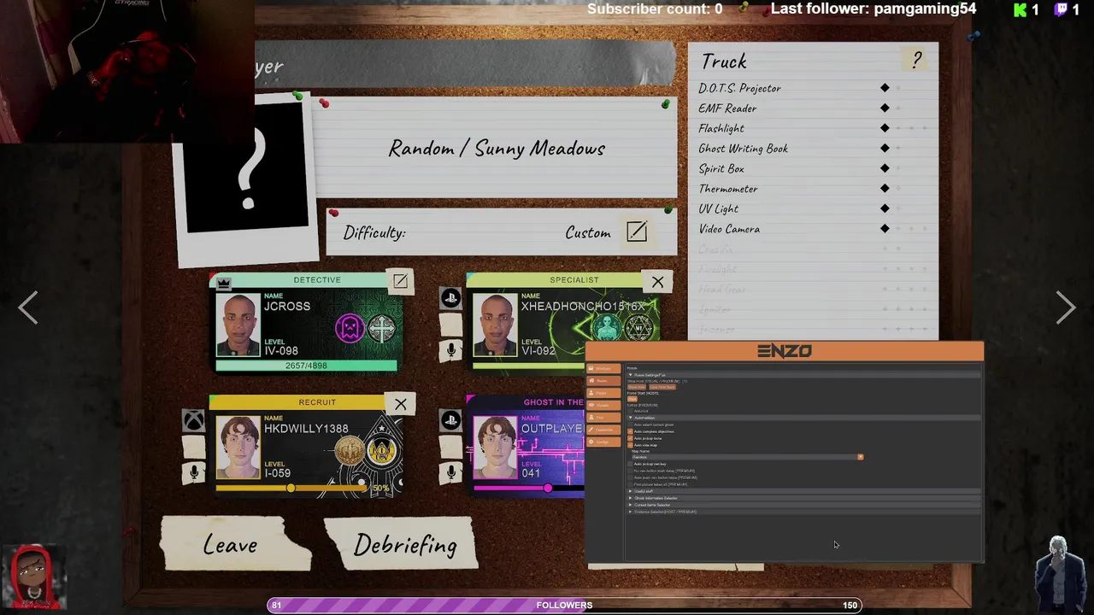Click the HKDWILLY1388 portrait photo

pyautogui.click(x=238, y=448)
